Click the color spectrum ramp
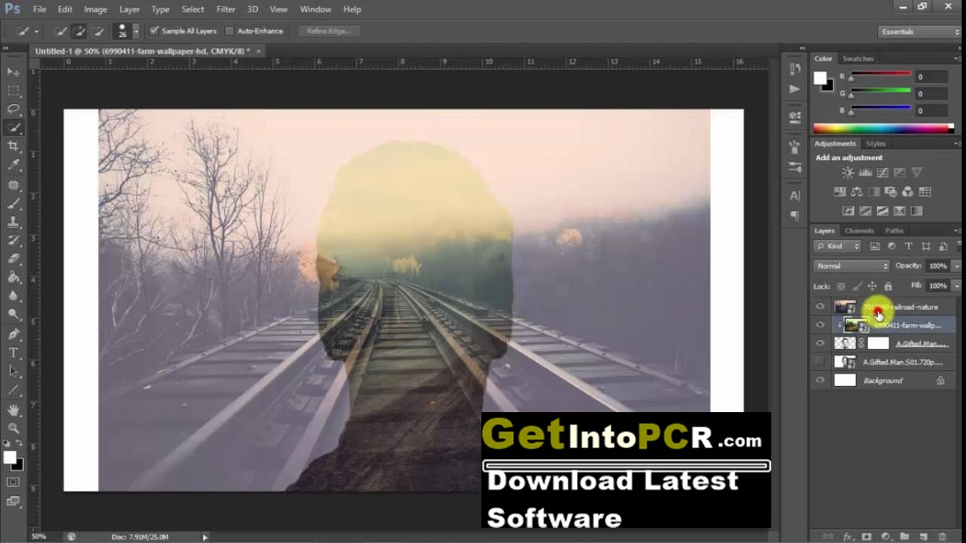This screenshot has height=543, width=966. coord(884,128)
